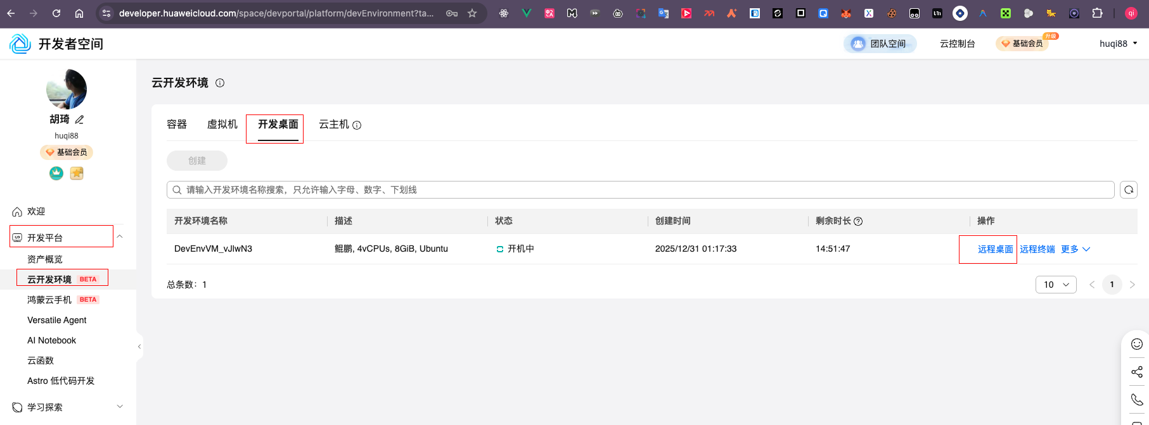Go back in browser history

pyautogui.click(x=11, y=13)
